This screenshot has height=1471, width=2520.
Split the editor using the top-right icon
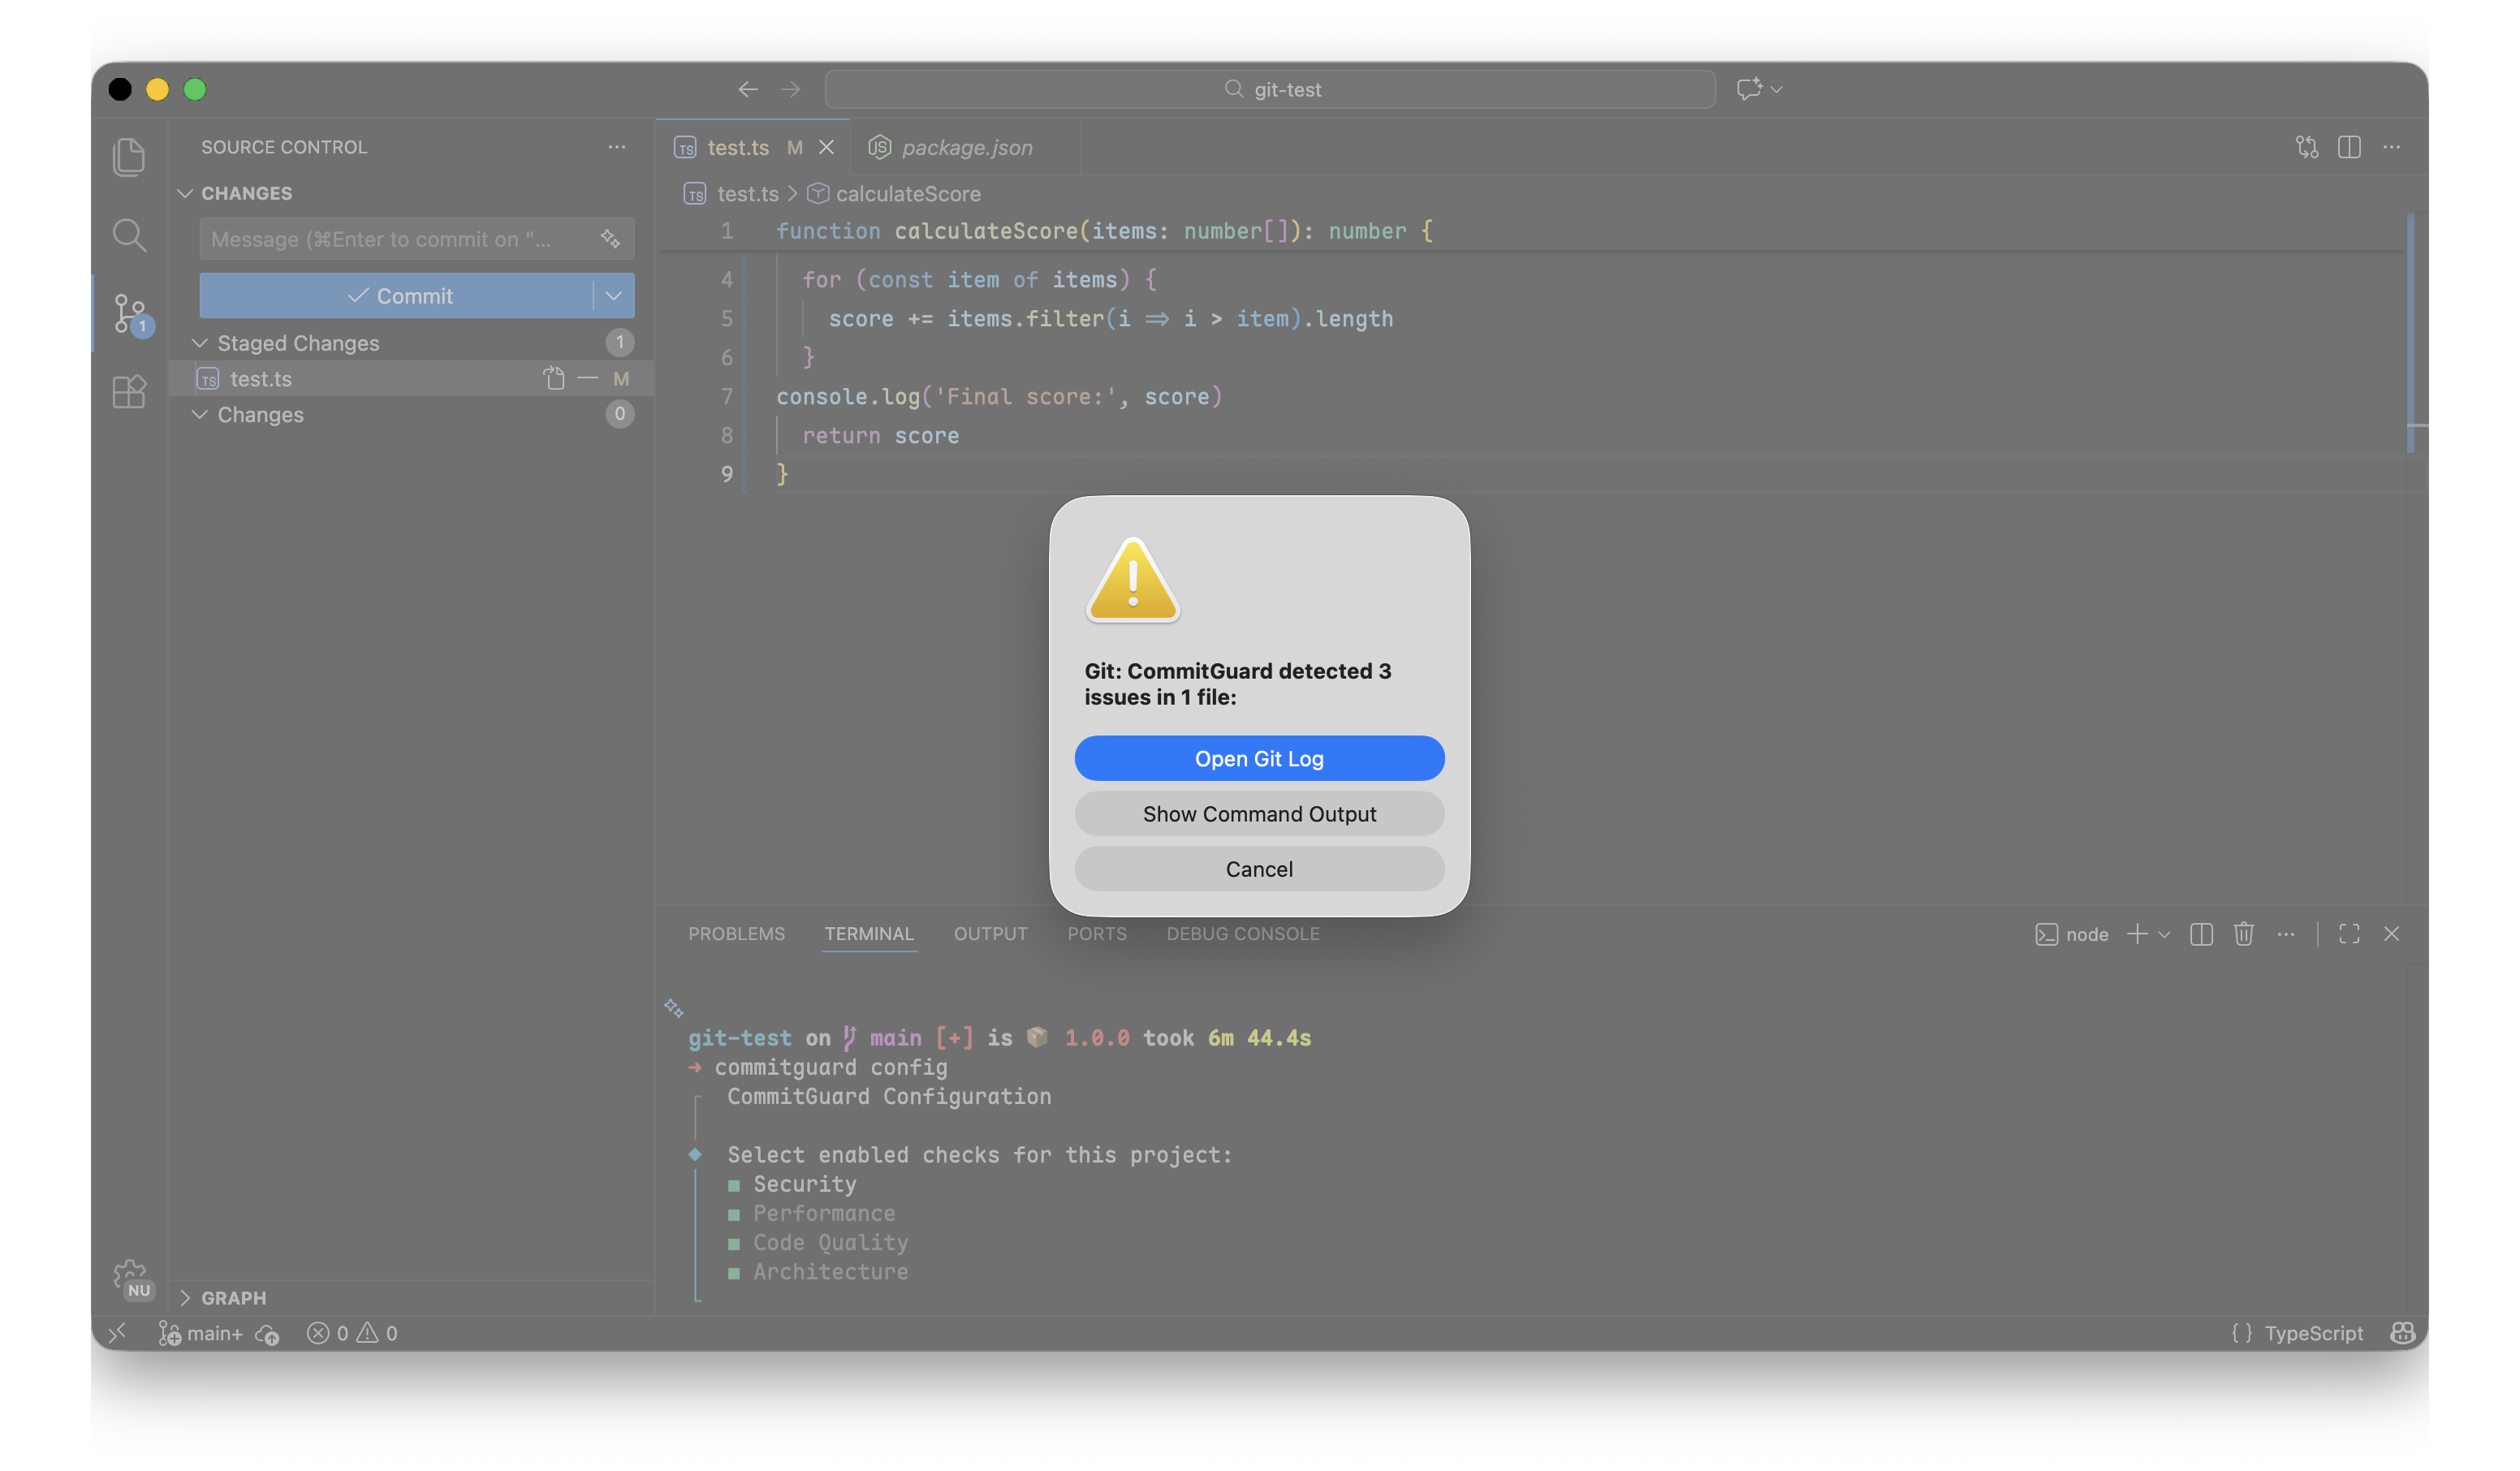click(x=2349, y=147)
